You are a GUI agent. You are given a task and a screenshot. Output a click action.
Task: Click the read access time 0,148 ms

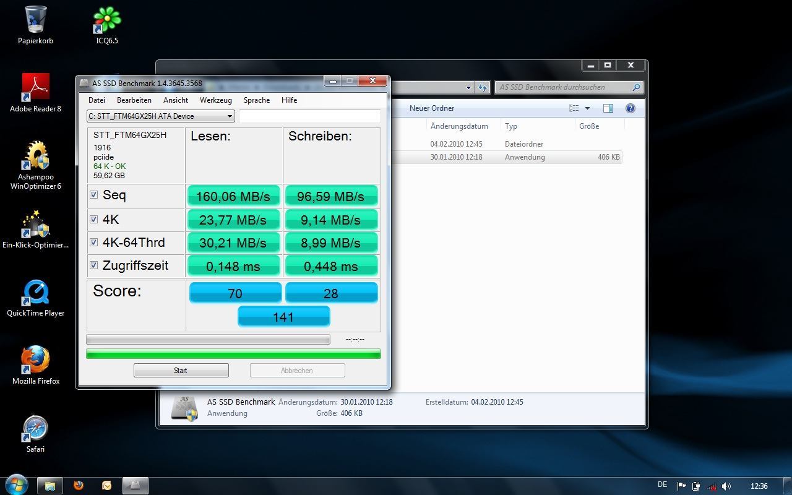pyautogui.click(x=233, y=266)
